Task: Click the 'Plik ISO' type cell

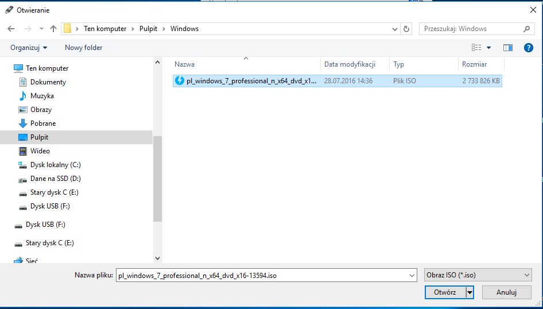Action: (x=405, y=81)
